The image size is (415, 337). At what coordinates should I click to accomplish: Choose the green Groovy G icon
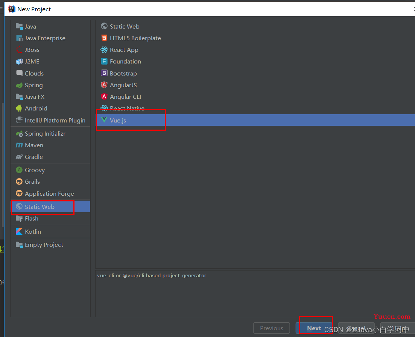click(x=19, y=170)
